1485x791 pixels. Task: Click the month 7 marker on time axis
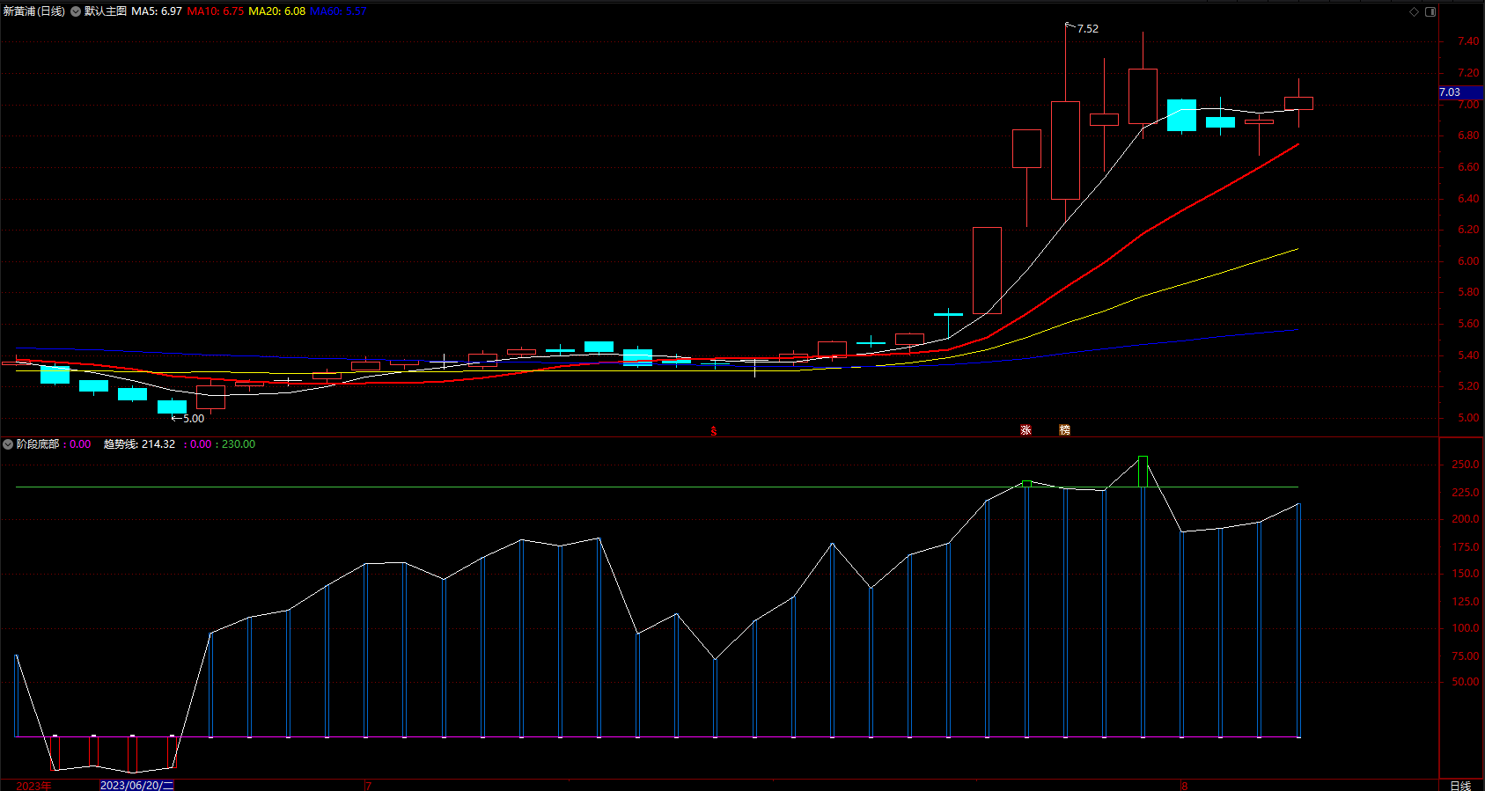tap(368, 786)
